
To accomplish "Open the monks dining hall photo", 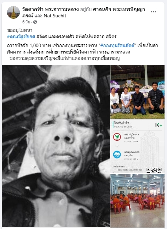I will [x=137, y=200].
